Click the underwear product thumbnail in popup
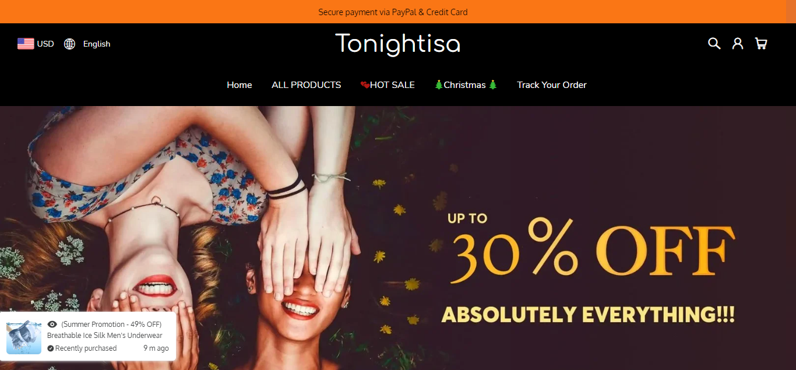The image size is (796, 370). (x=24, y=336)
